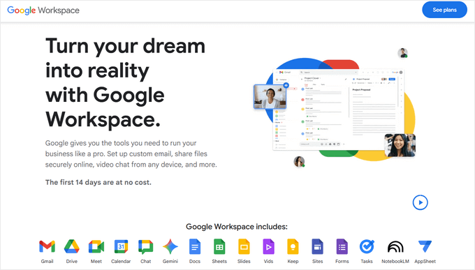Click the Forms app icon
This screenshot has width=475, height=270.
(x=342, y=246)
